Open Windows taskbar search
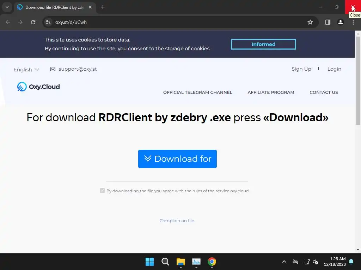The height and width of the screenshot is (270, 361). click(165, 262)
